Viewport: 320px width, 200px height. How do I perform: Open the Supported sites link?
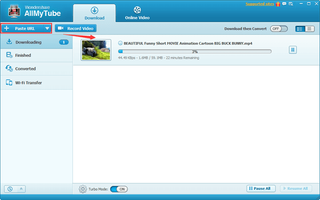tap(260, 4)
